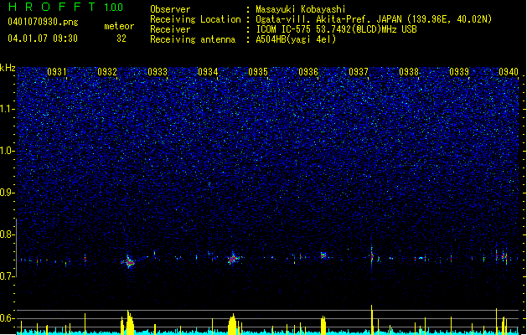Image resolution: width=527 pixels, height=335 pixels.
Task: Click the meteor count value 32
Action: (x=121, y=39)
